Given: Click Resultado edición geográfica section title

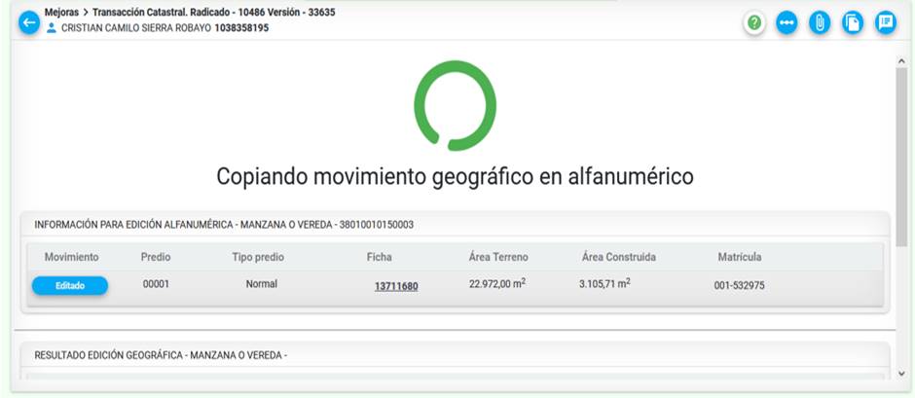Looking at the screenshot, I should click(161, 355).
